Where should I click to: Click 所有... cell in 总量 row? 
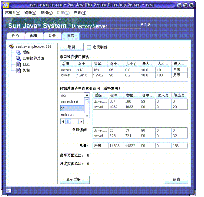100,146
